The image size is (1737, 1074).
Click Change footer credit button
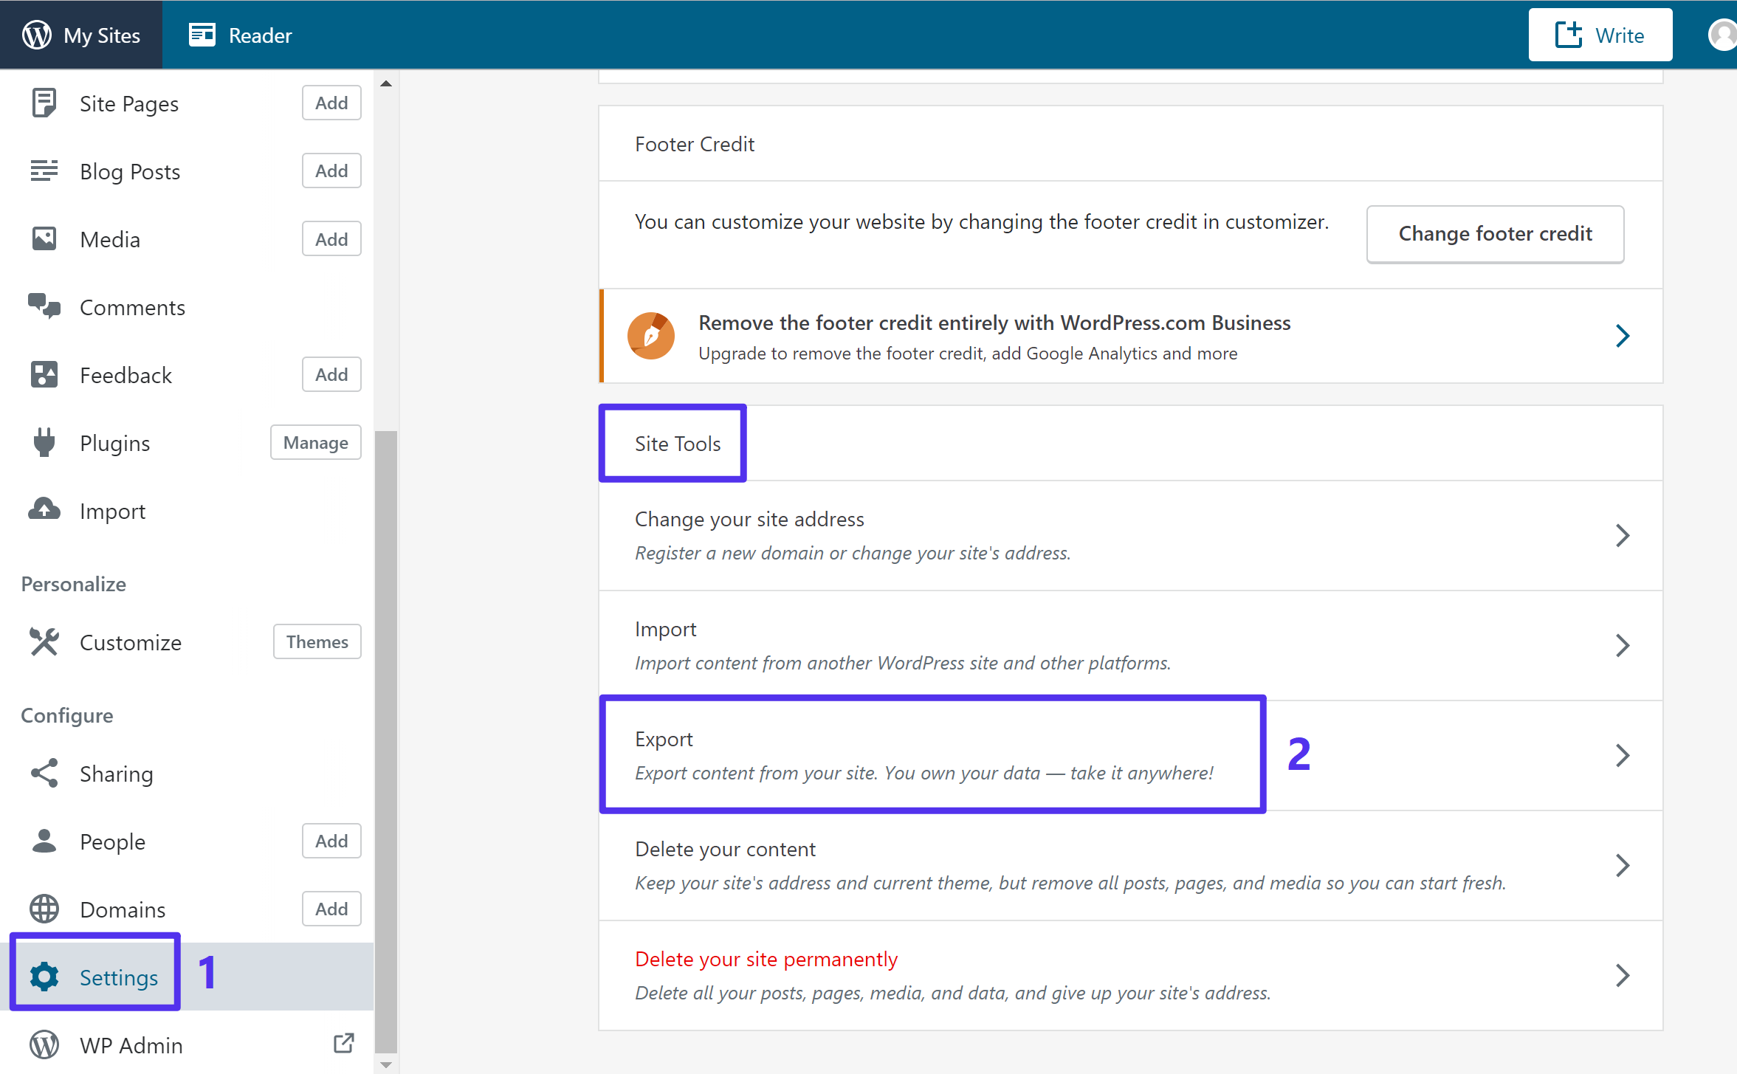point(1495,233)
